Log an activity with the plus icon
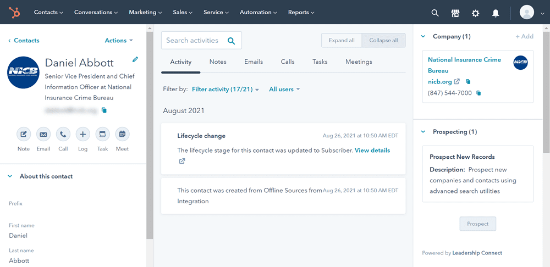The image size is (550, 267). pyautogui.click(x=83, y=134)
